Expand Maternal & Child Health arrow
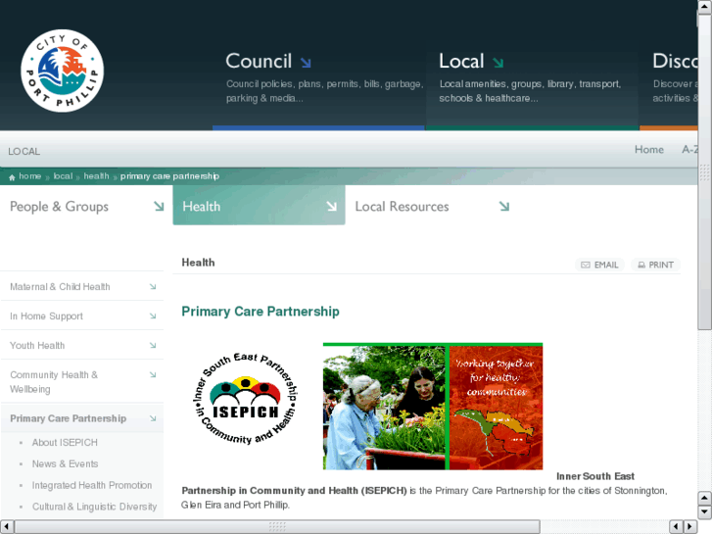This screenshot has width=712, height=534. coord(153,287)
